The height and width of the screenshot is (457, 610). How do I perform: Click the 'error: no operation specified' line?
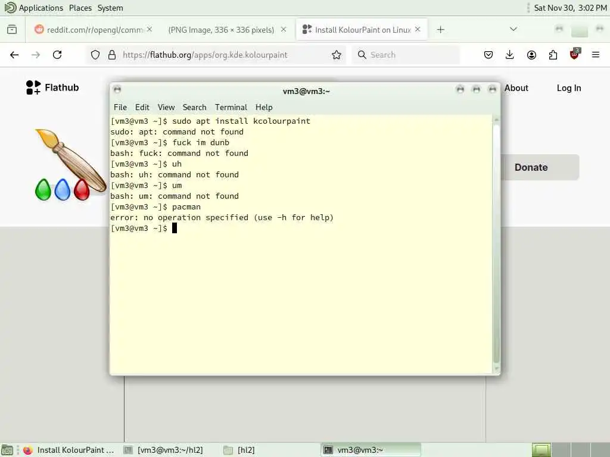(222, 217)
